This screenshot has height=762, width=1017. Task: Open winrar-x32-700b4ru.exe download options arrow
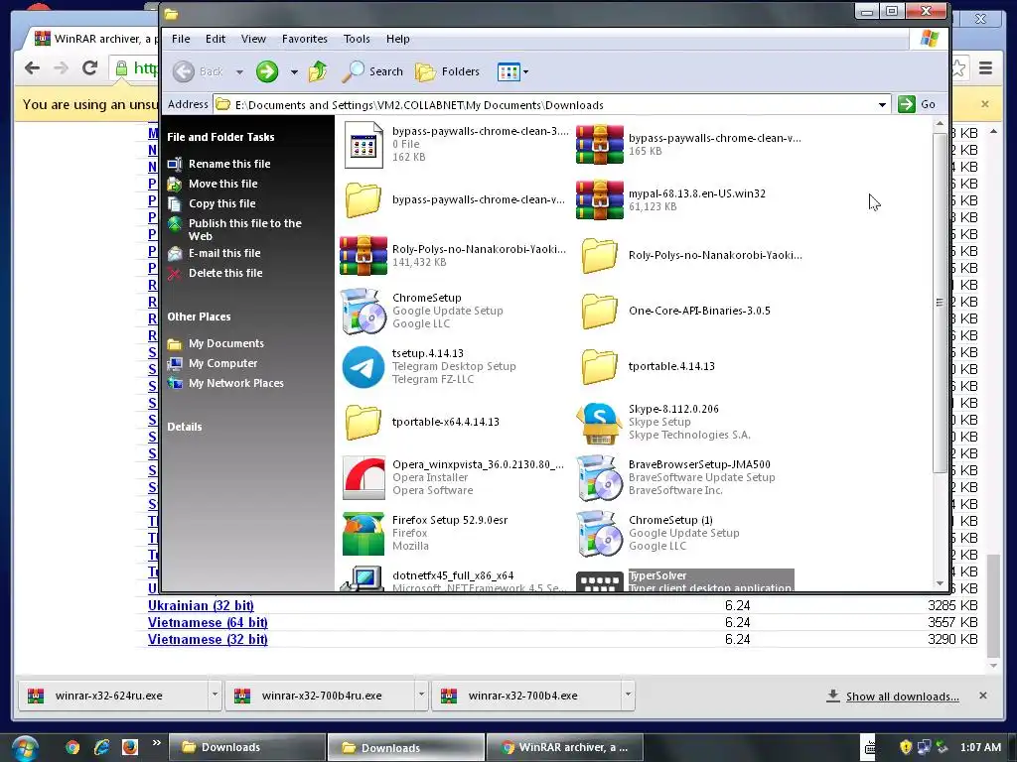click(x=421, y=695)
